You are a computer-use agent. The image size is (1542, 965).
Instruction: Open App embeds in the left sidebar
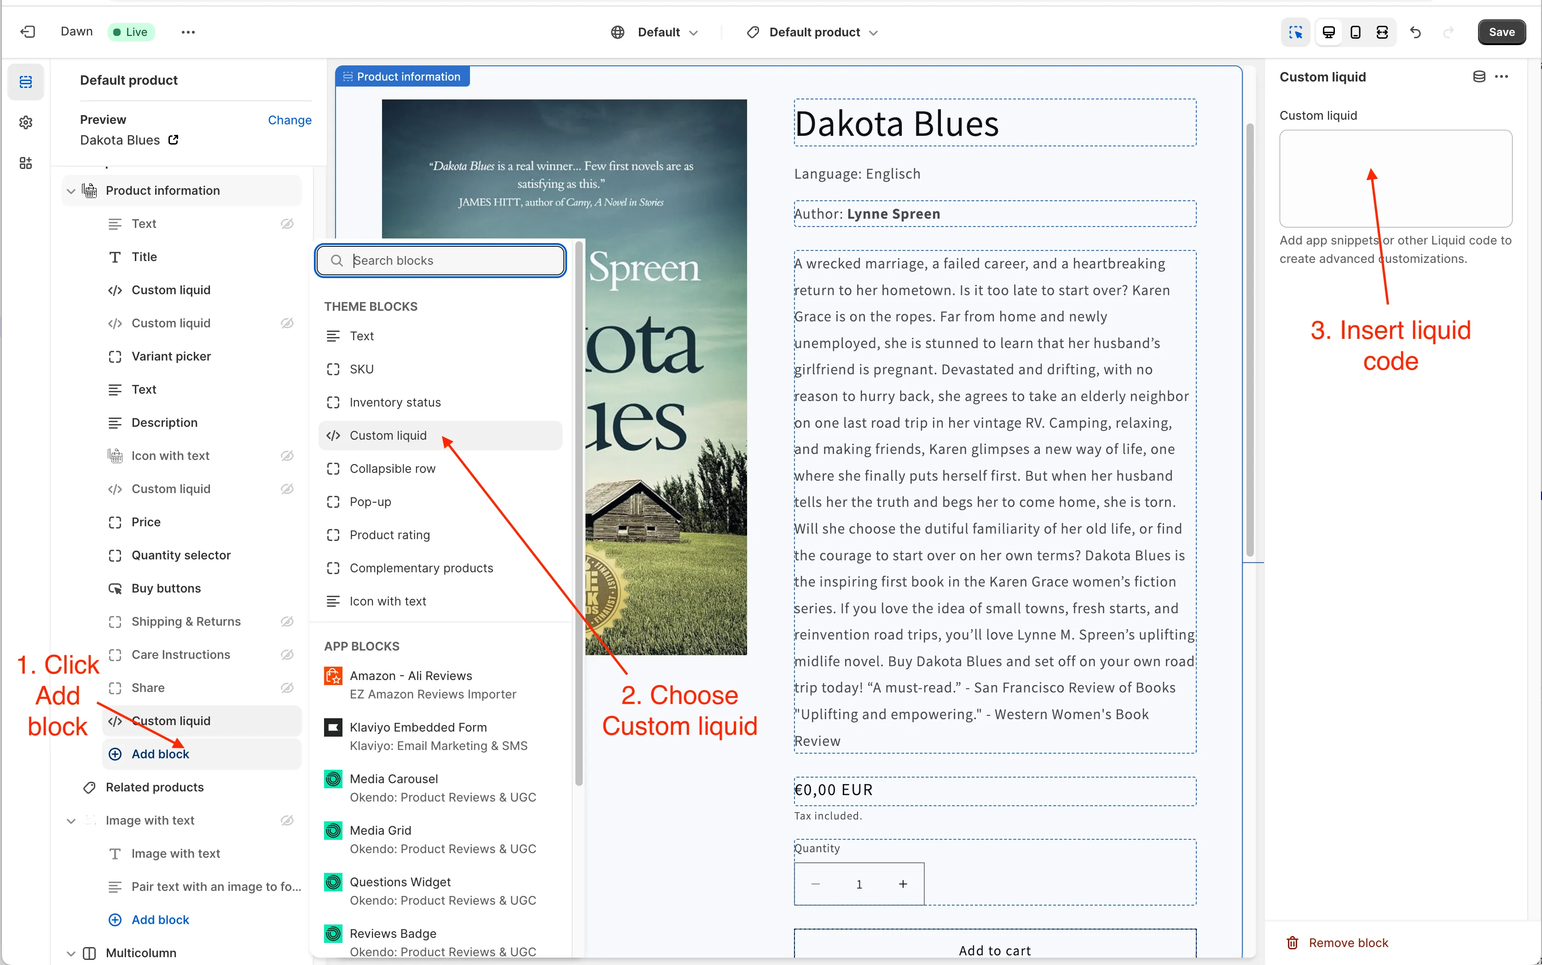(25, 163)
